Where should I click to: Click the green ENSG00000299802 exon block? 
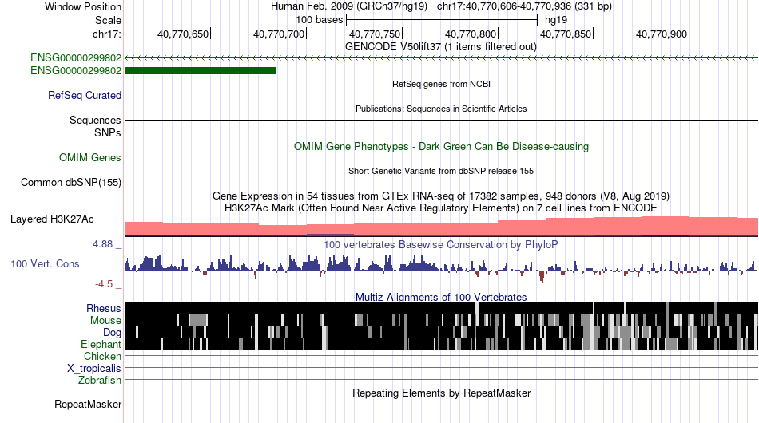point(200,70)
